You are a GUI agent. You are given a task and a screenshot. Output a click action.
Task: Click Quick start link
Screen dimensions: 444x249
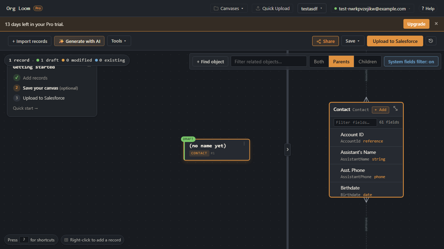pyautogui.click(x=25, y=108)
